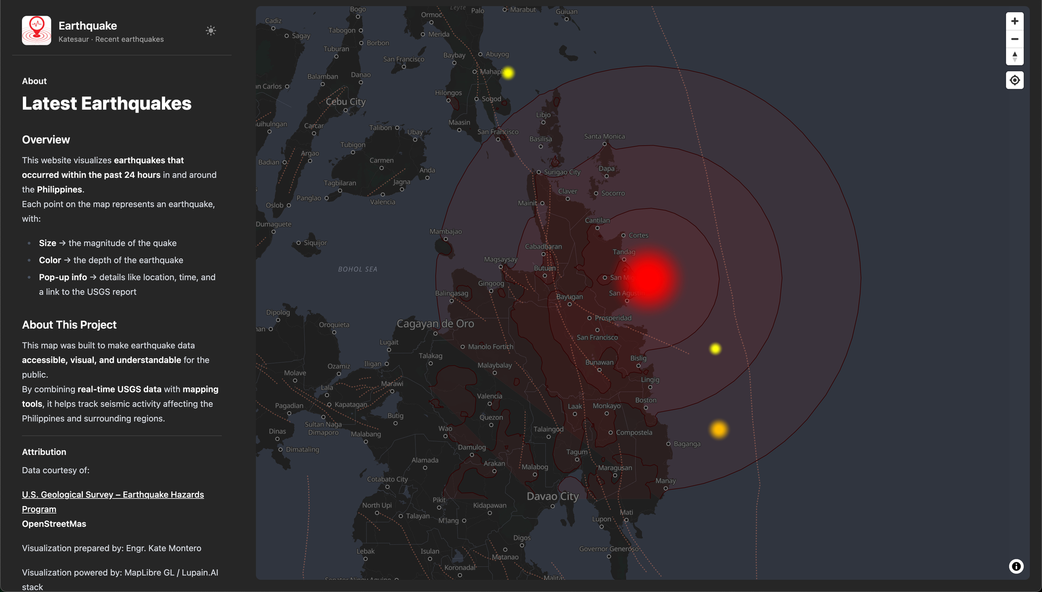The height and width of the screenshot is (592, 1042).
Task: Click the large red earthquake point
Action: 649,277
